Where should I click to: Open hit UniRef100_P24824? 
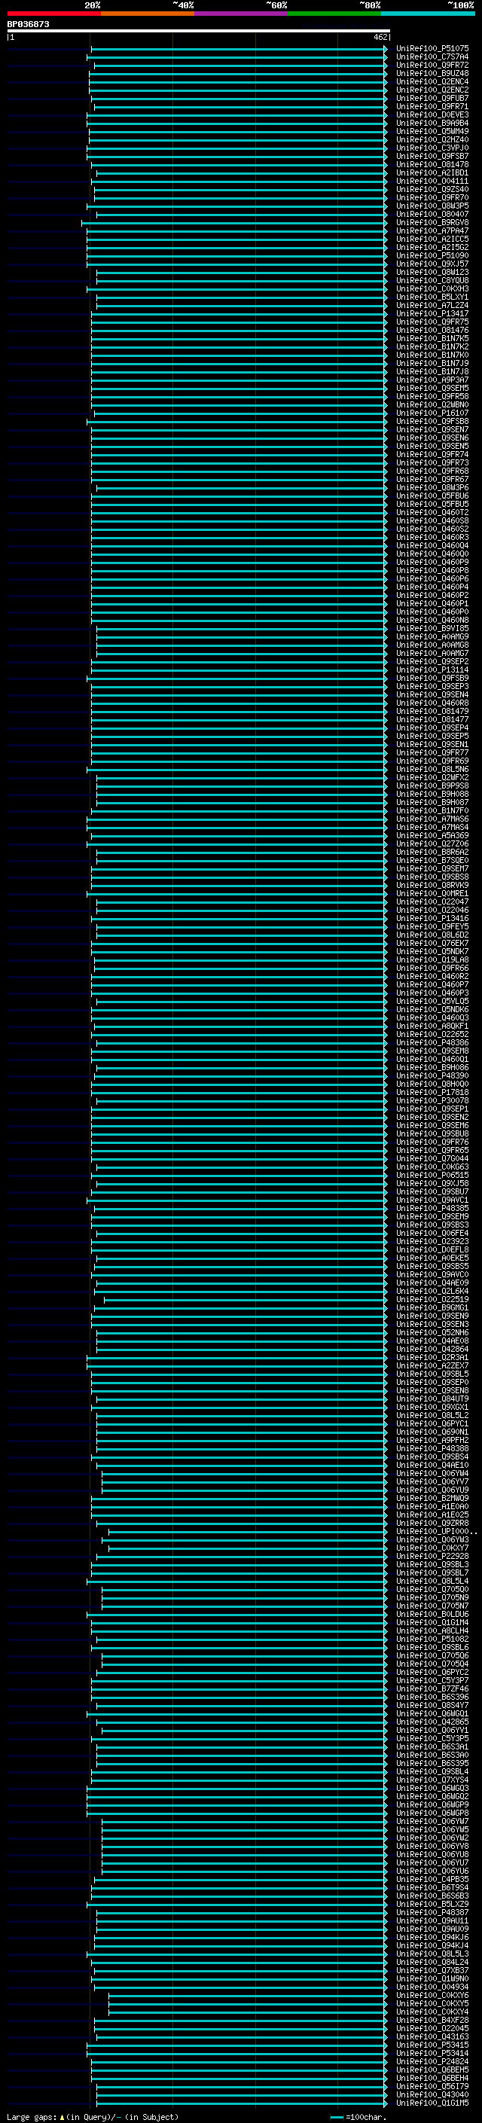(x=432, y=2061)
